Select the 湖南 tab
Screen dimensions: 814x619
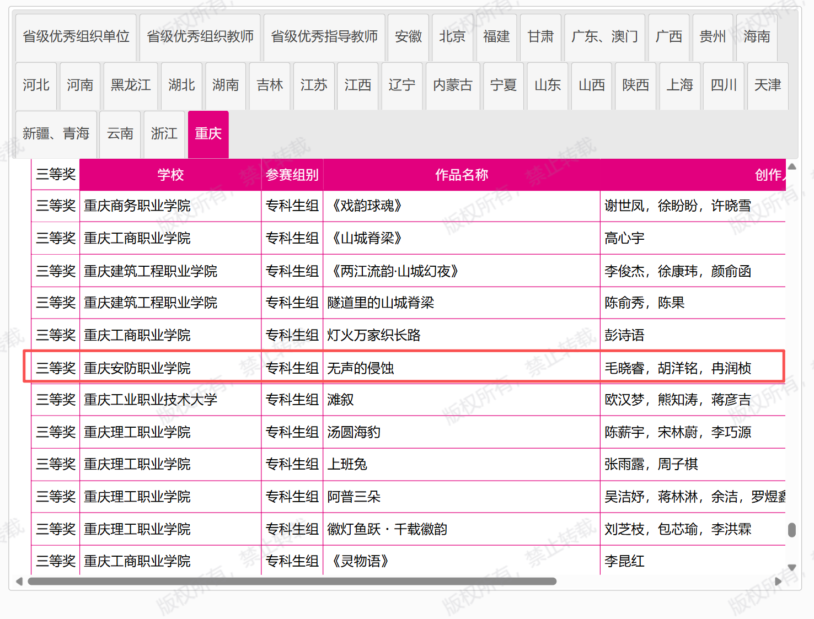pyautogui.click(x=226, y=86)
